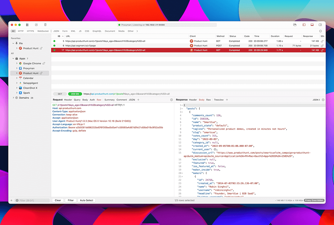Collapse the Apps group in the sidebar
This screenshot has width=334, height=225.
(13, 59)
